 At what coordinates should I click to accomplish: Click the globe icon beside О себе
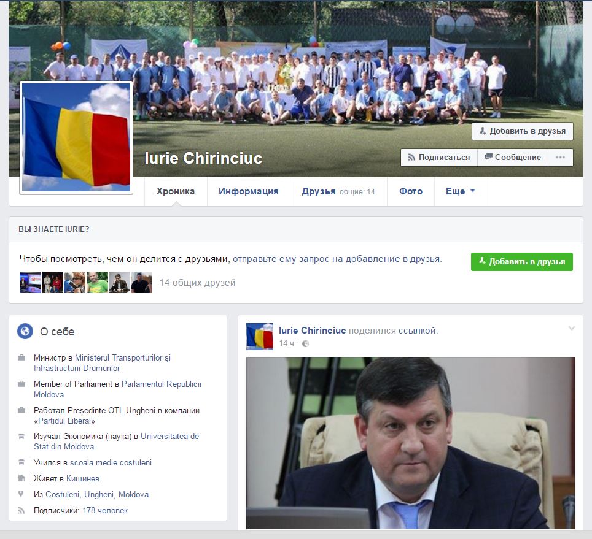point(25,332)
